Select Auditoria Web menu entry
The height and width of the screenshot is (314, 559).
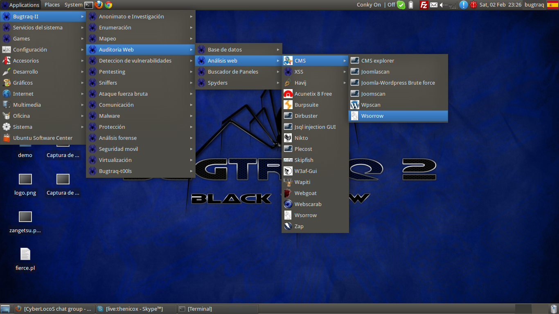pos(141,49)
